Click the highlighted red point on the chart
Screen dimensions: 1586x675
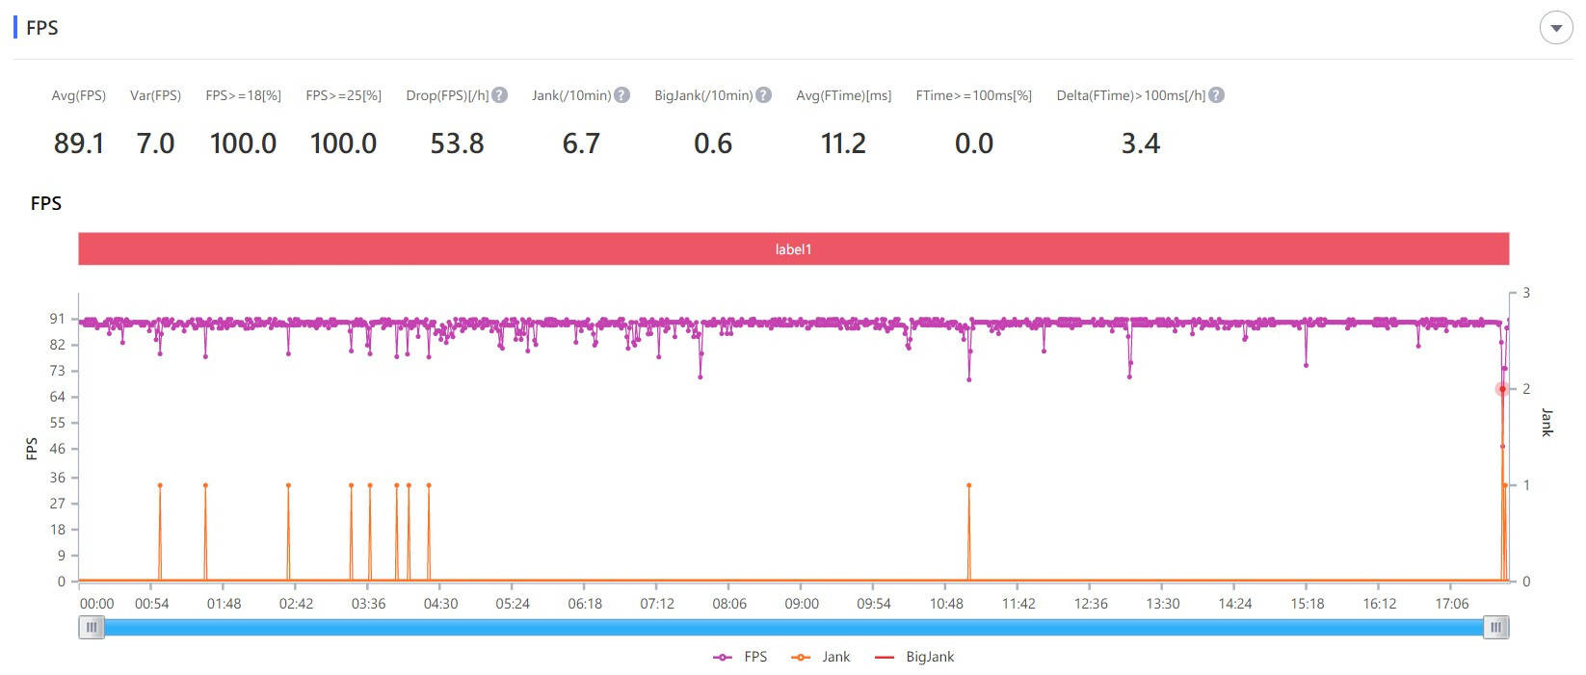[x=1502, y=389]
